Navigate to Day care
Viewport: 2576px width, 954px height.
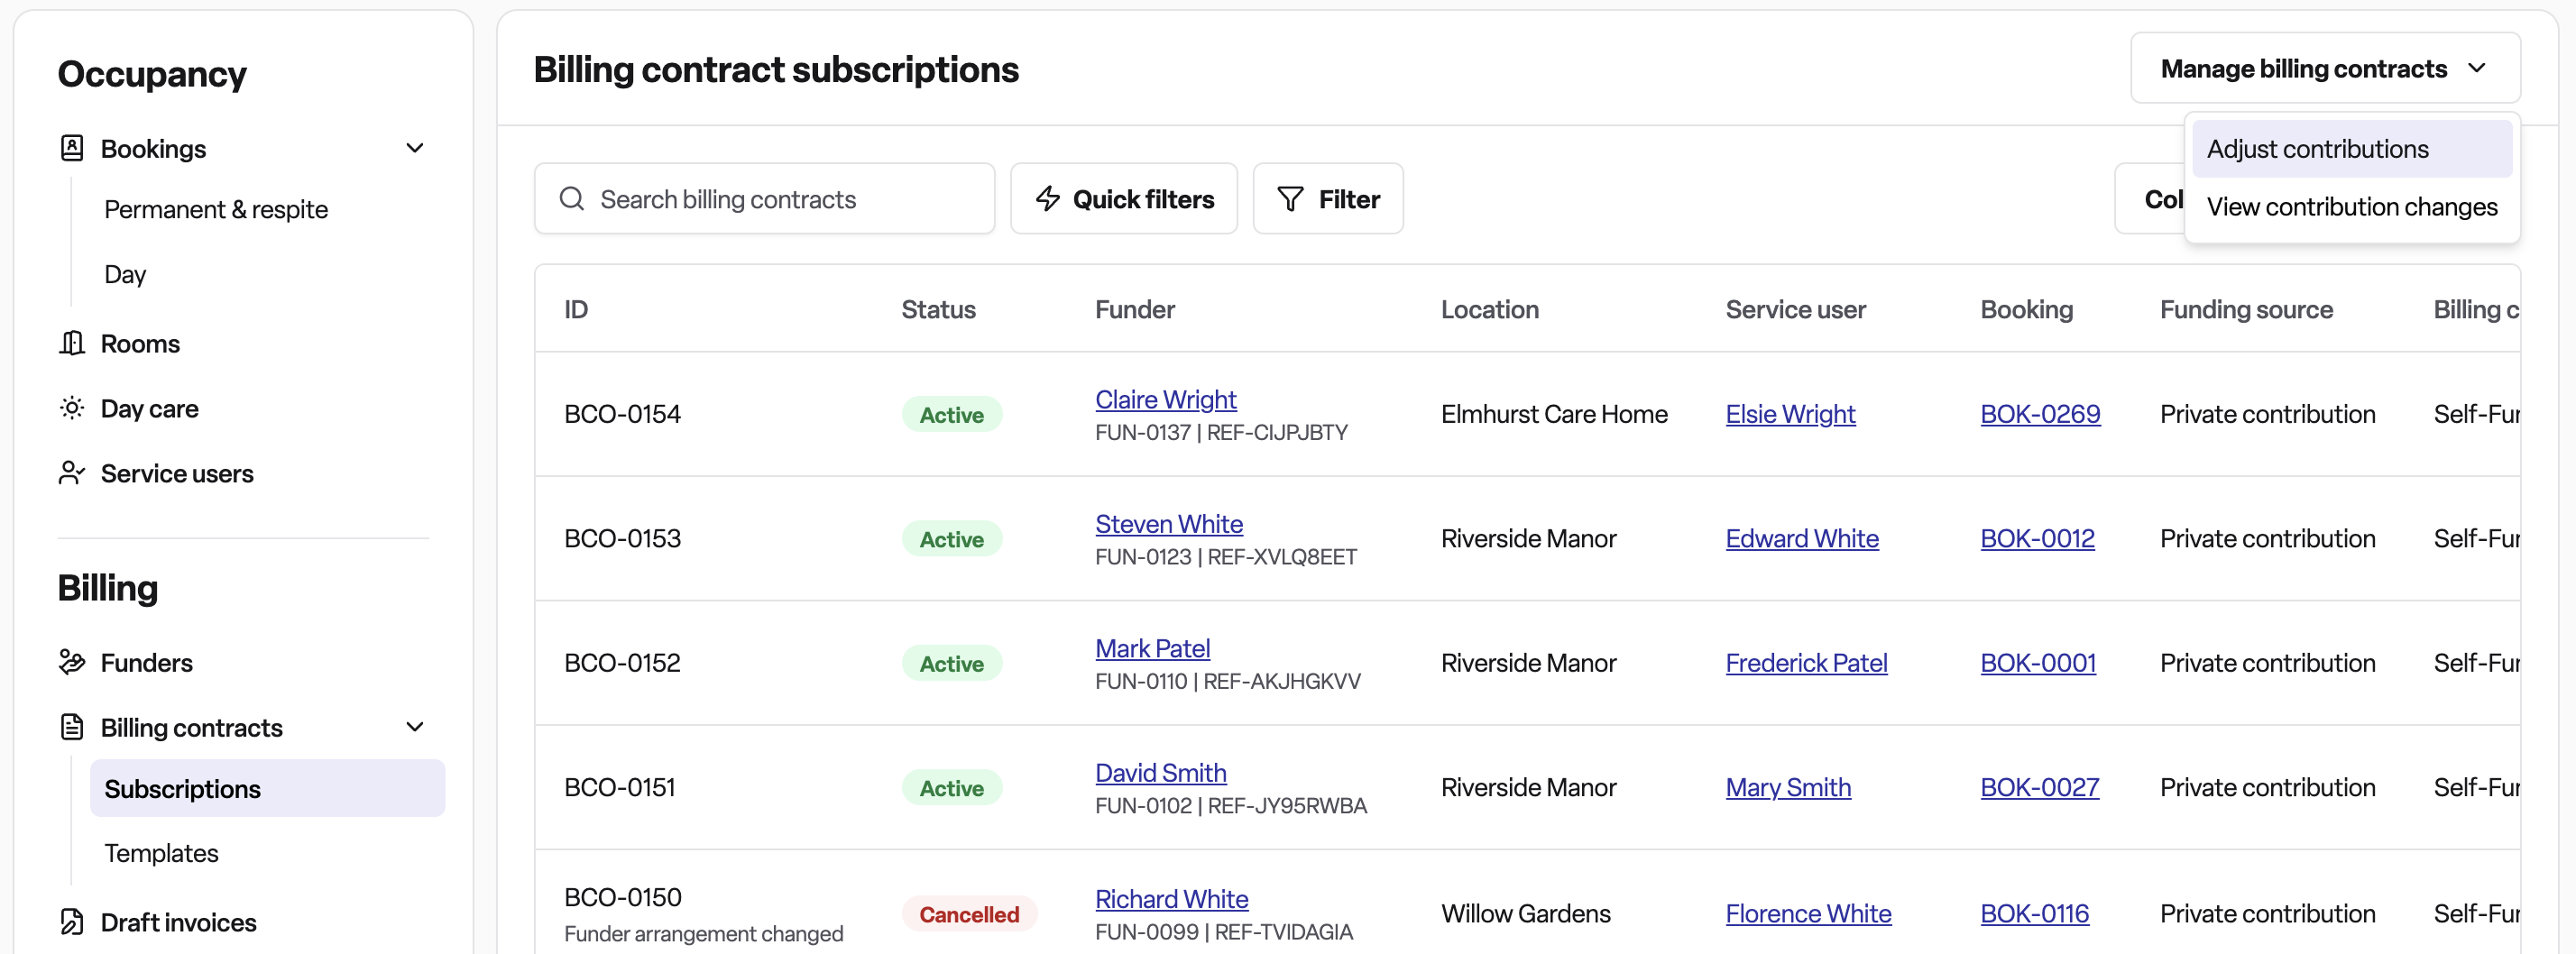point(149,408)
